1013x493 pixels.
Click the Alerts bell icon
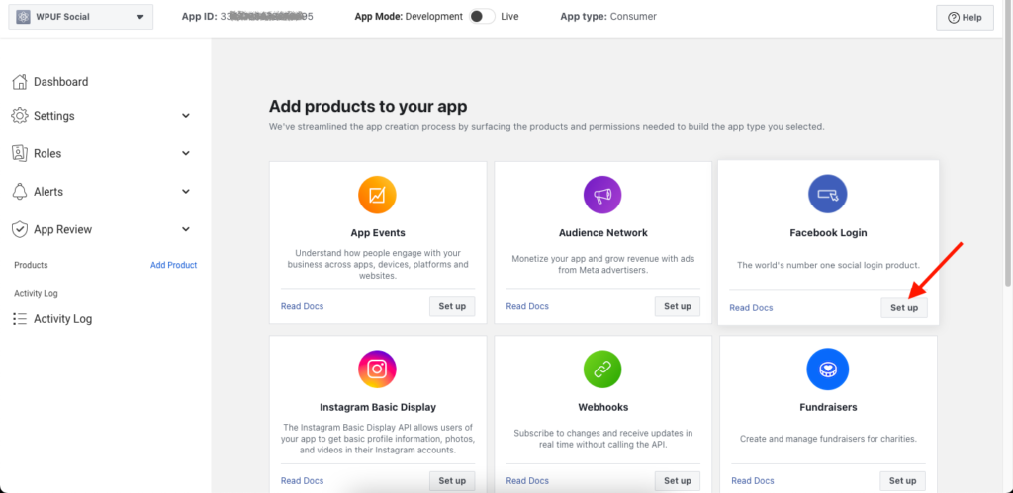[x=20, y=192]
